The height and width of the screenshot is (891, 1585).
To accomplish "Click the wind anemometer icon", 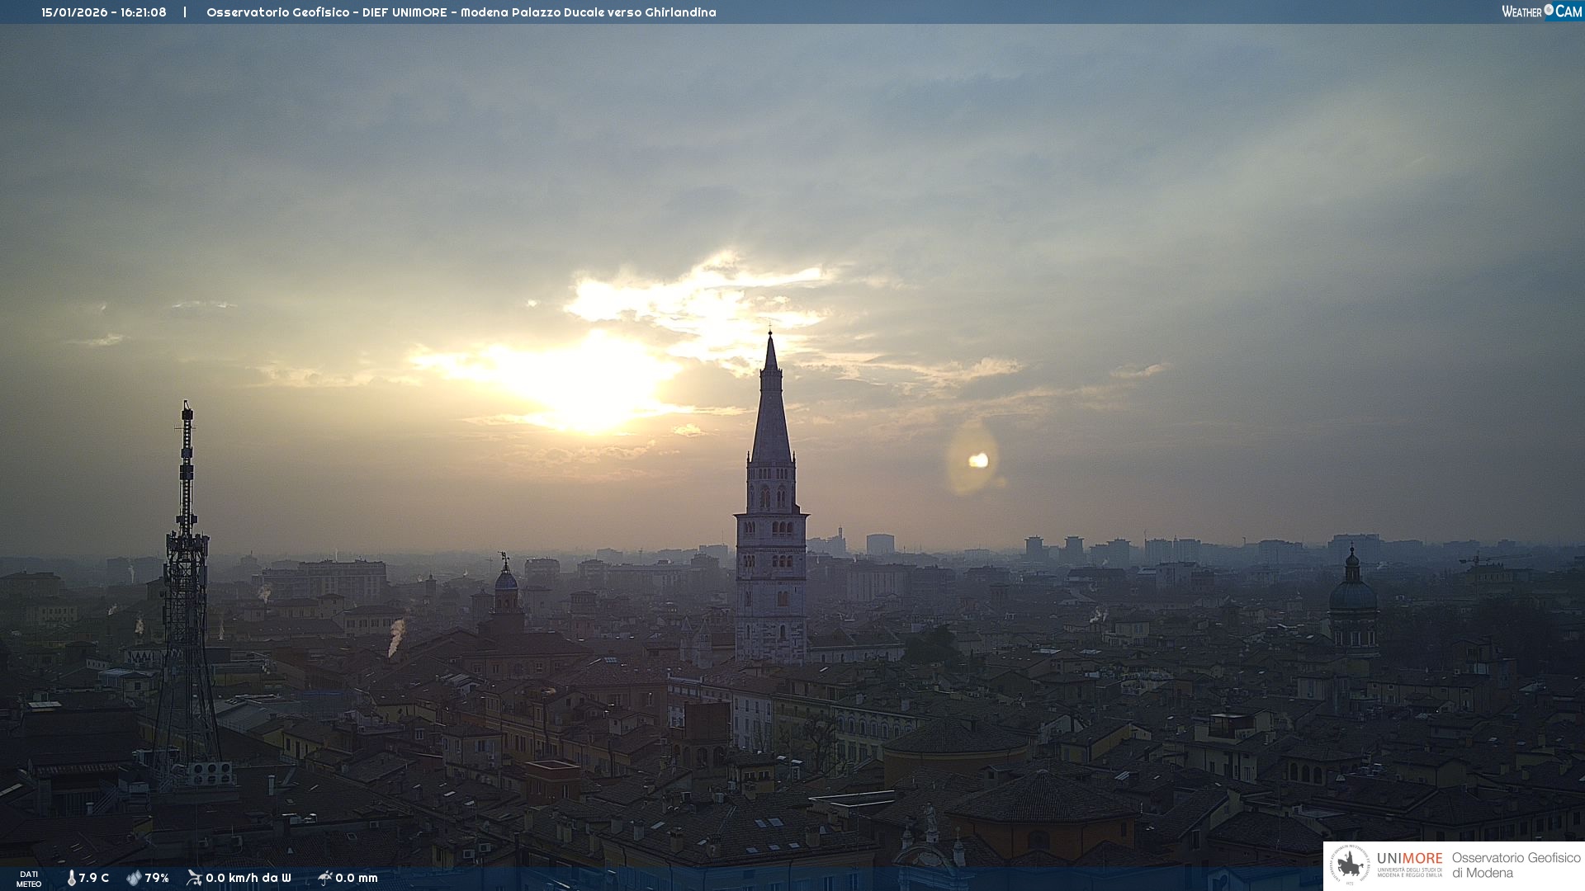I will (x=194, y=878).
